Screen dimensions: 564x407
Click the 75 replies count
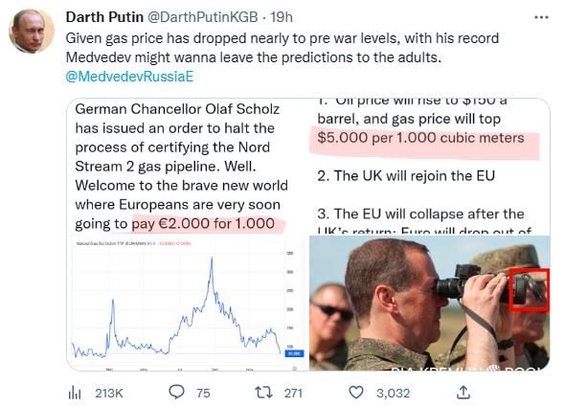pos(203,393)
